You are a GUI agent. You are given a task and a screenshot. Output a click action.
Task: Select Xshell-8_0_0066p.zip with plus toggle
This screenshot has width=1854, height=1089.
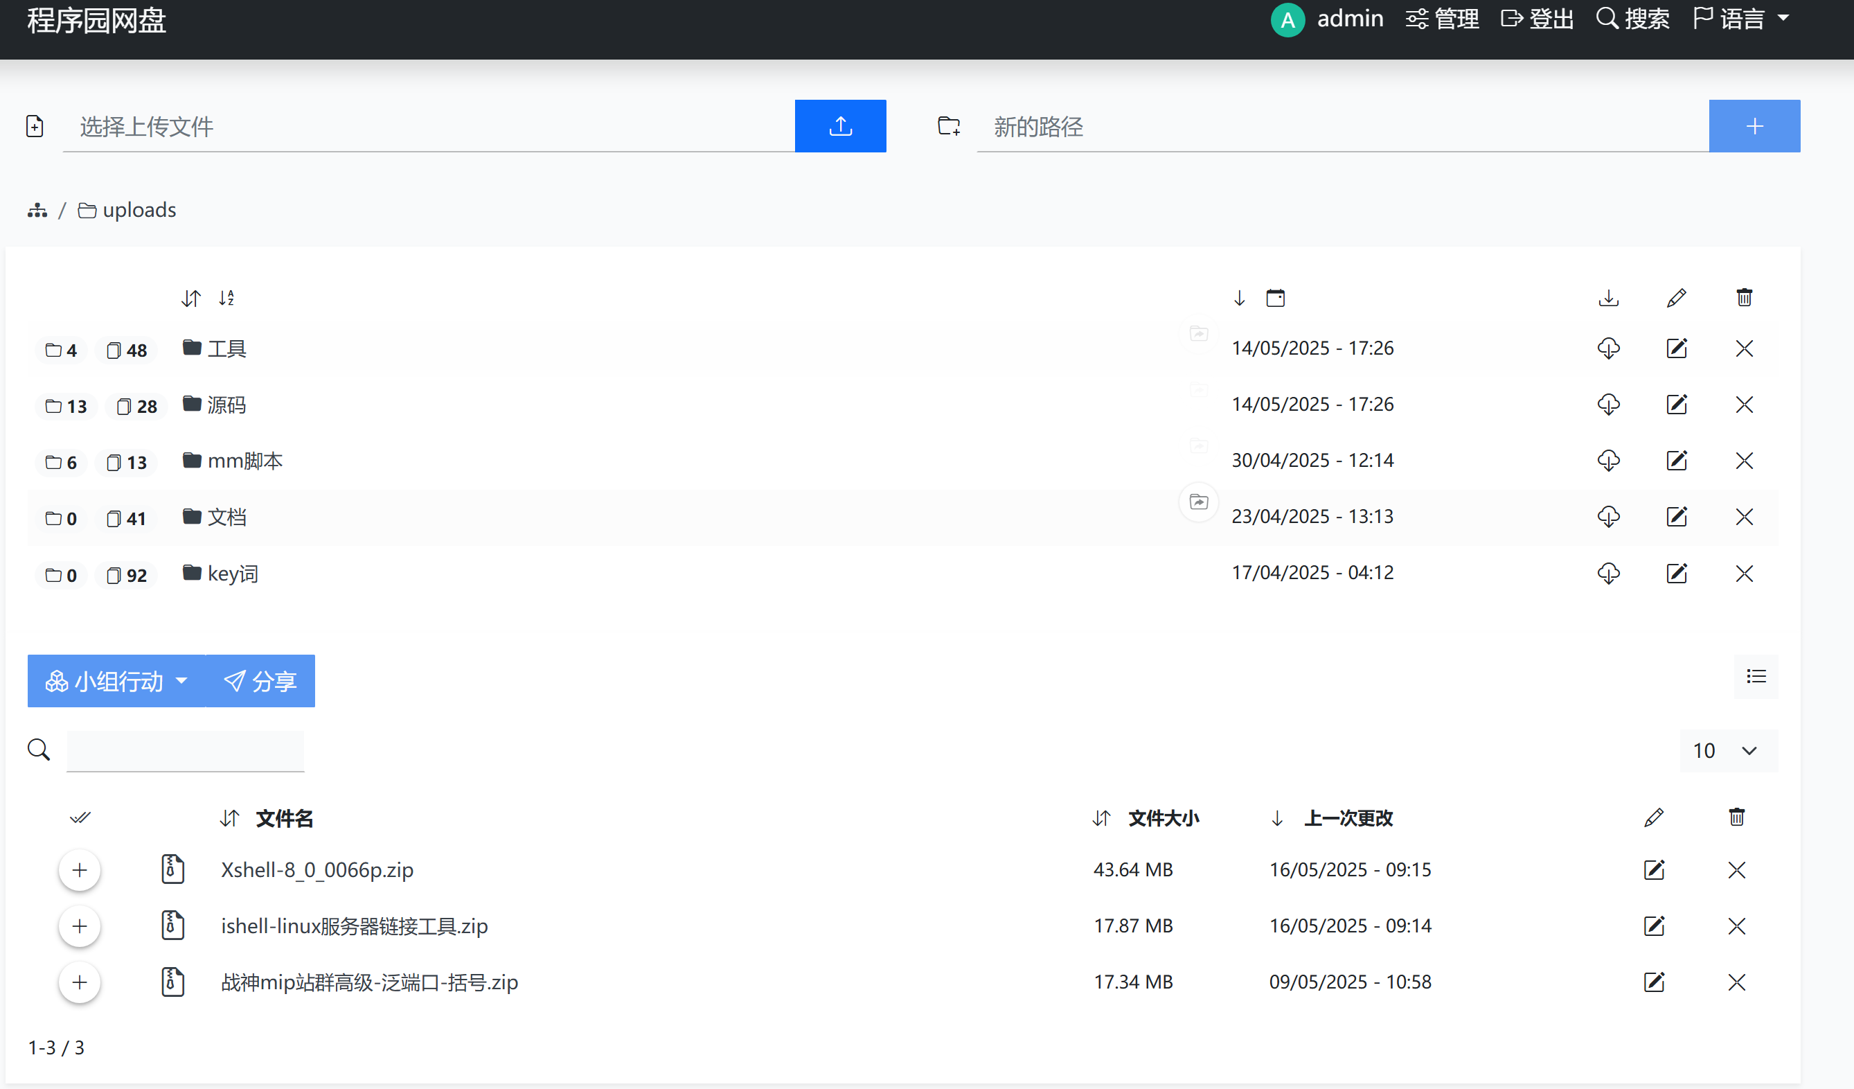80,869
